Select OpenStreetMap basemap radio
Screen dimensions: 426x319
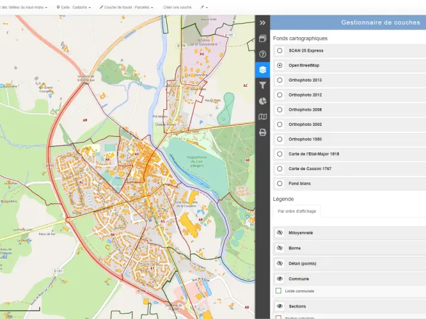point(279,66)
